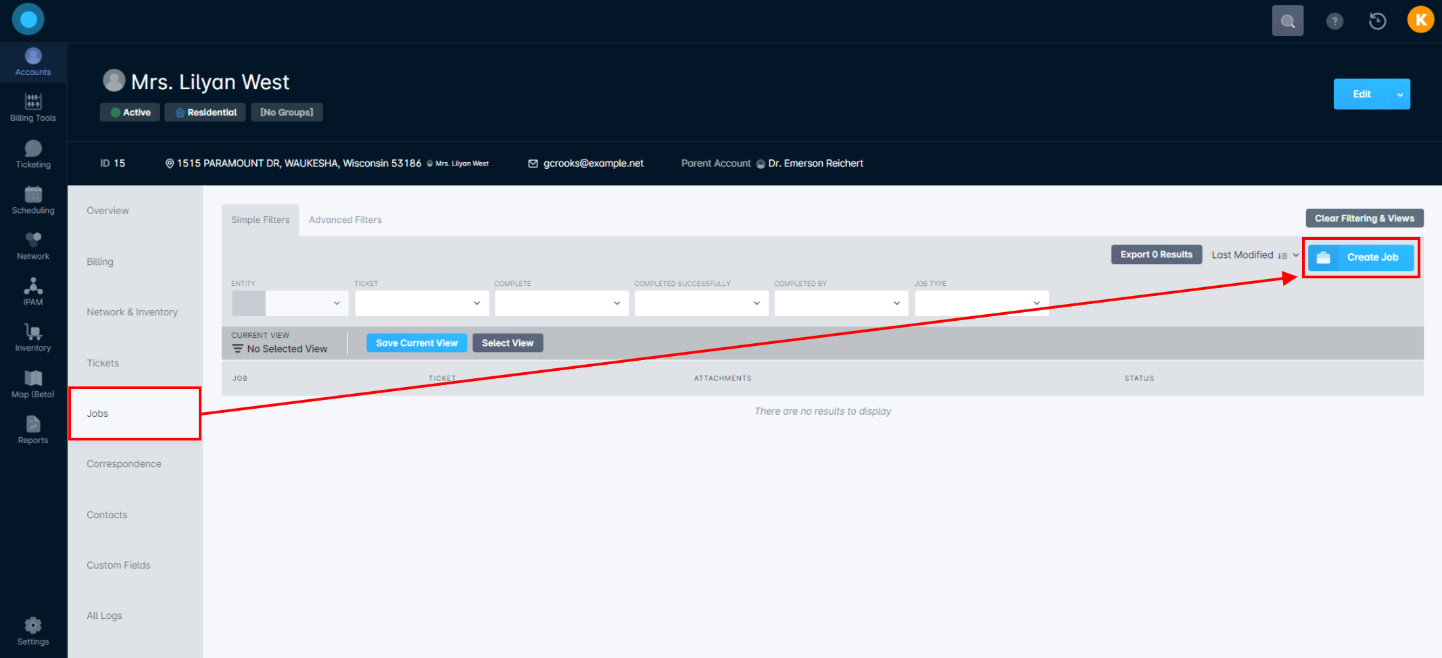Open the Settings gear icon
This screenshot has height=658, width=1442.
(32, 630)
